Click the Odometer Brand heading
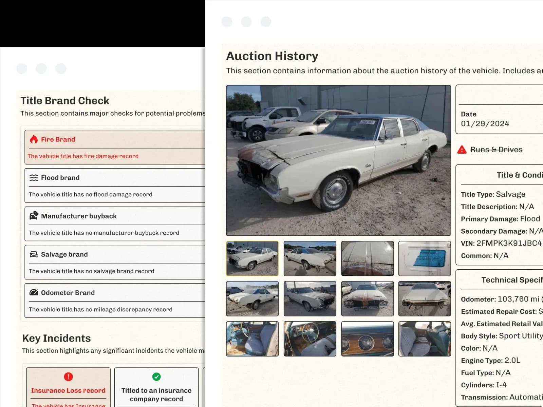 (x=68, y=293)
